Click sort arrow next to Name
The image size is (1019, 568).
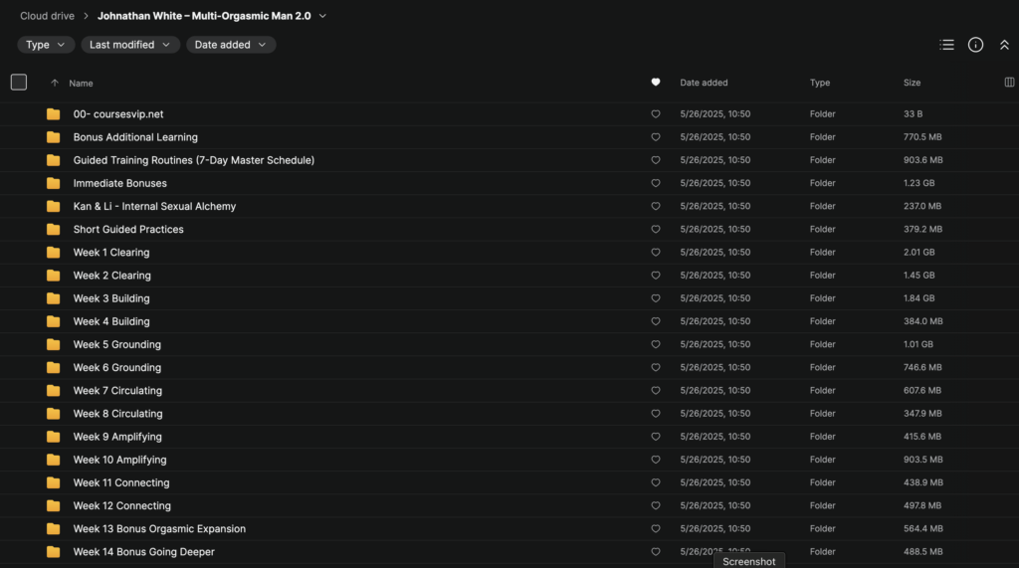pyautogui.click(x=55, y=84)
